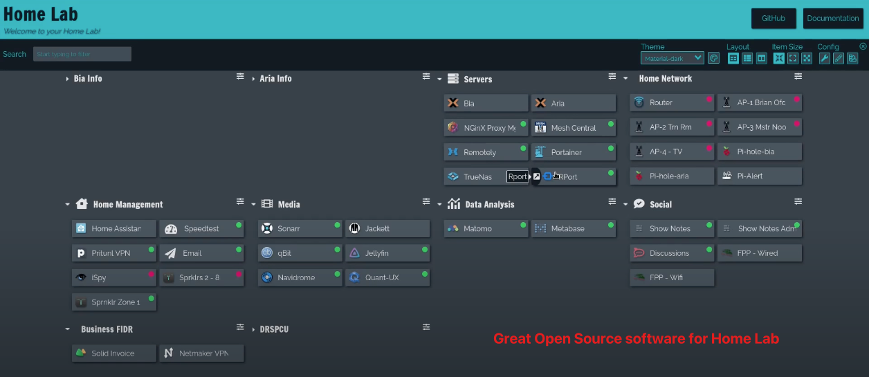Open the Metabase tile
Screen dimensions: 869x377
[x=573, y=229]
